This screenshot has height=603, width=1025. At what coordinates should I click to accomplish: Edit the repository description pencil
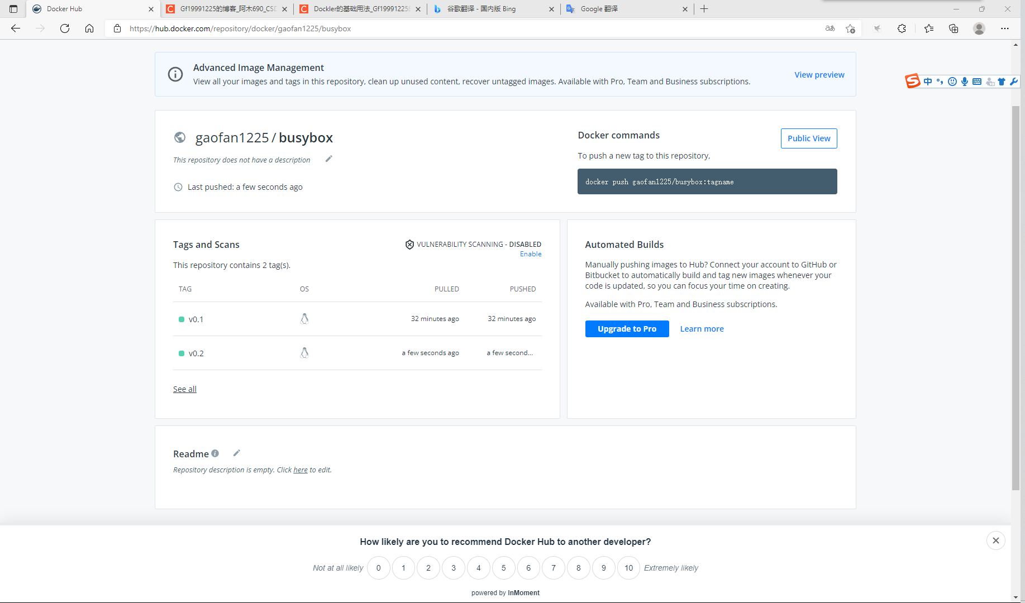click(x=329, y=159)
